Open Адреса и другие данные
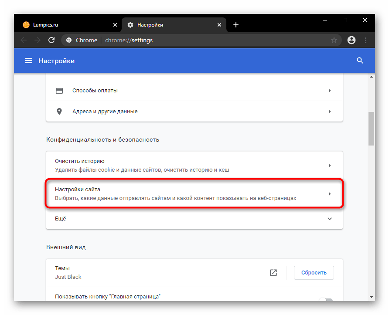Viewport: 389px width, 315px height. [194, 112]
